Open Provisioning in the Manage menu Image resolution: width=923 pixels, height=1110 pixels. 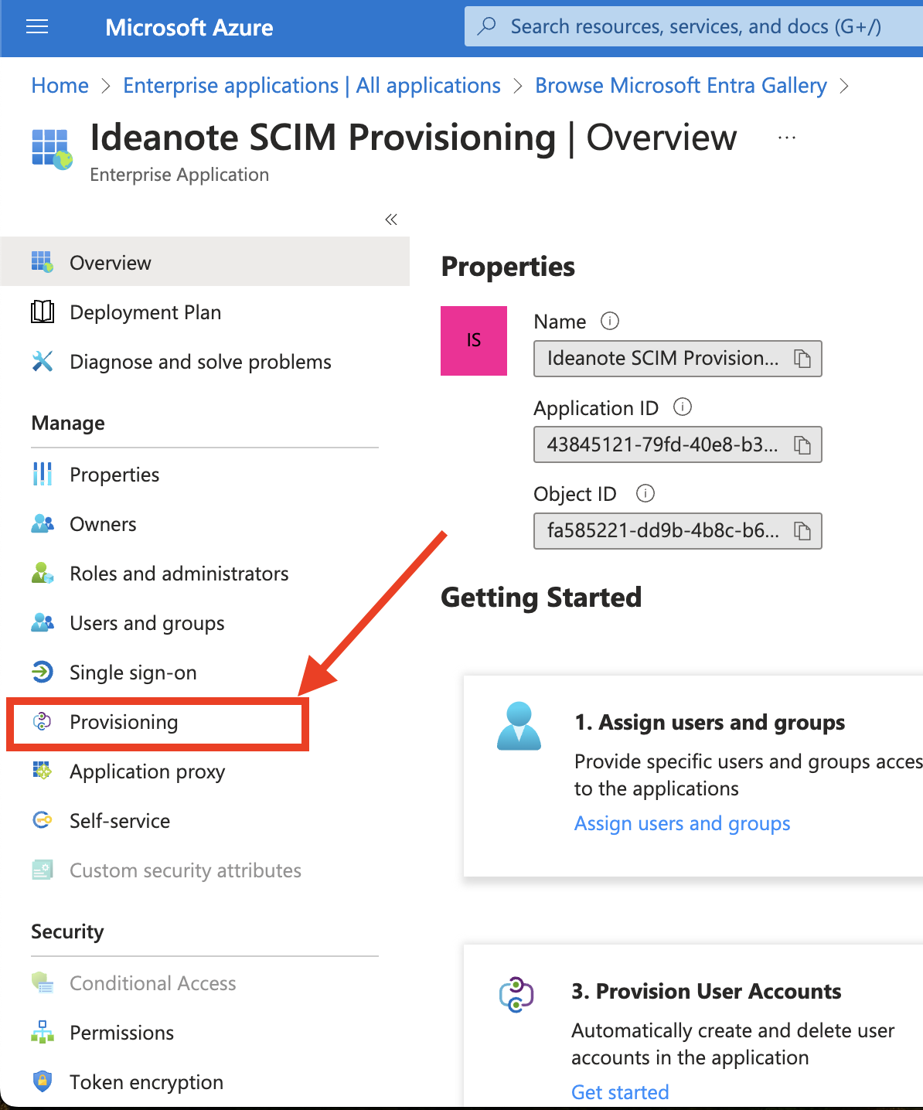click(x=124, y=722)
